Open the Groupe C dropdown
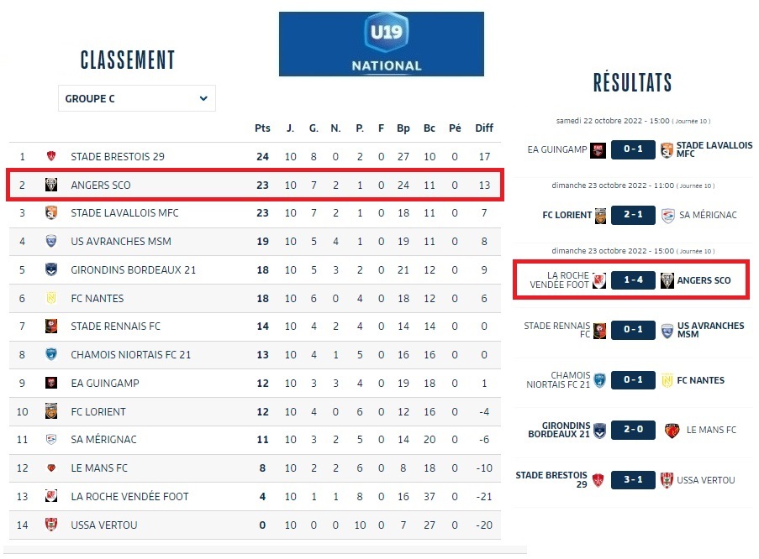 click(136, 98)
